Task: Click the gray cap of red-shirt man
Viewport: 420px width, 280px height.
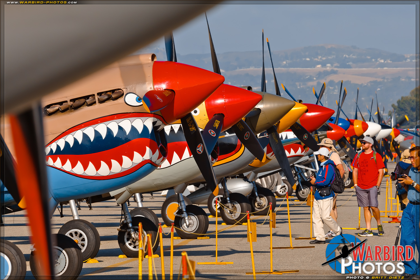Action: pos(367,139)
